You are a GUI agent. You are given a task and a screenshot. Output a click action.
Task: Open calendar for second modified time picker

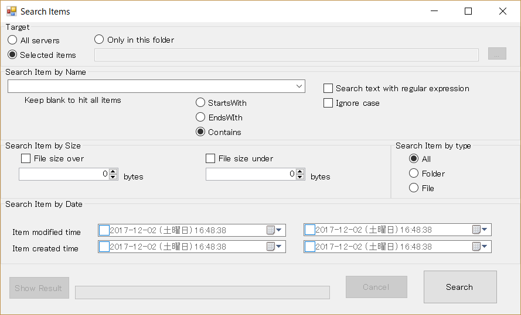(x=480, y=230)
